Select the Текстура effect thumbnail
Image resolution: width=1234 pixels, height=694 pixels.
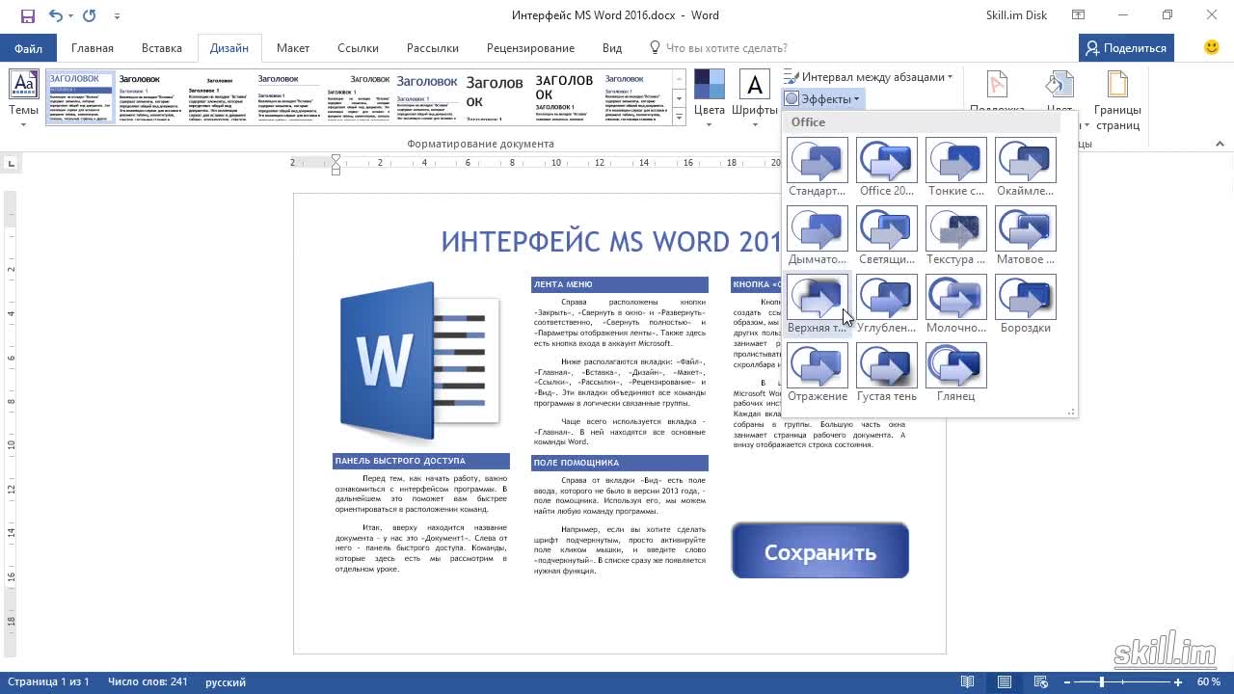click(x=956, y=228)
